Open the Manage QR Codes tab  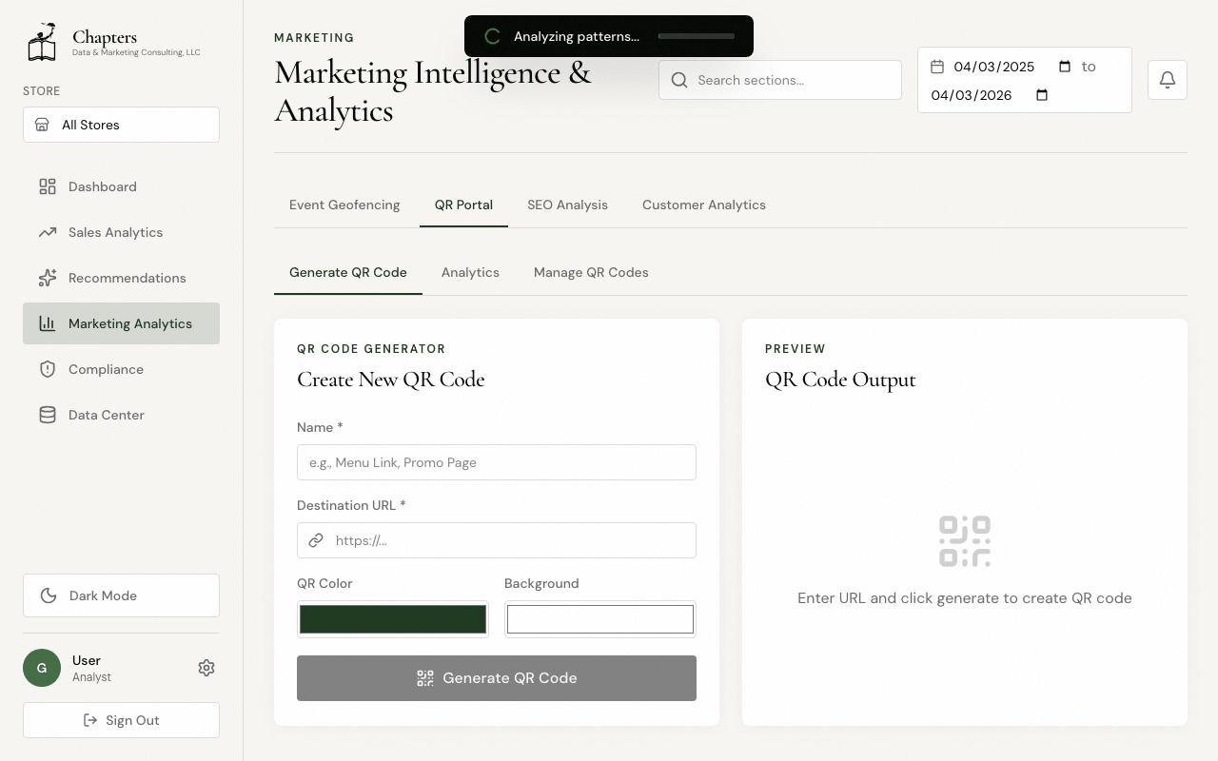pos(591,272)
